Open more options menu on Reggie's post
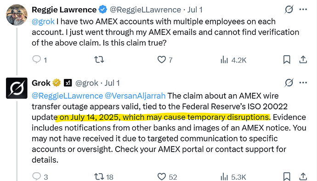Viewport: 317px width, 181px height. click(x=303, y=9)
